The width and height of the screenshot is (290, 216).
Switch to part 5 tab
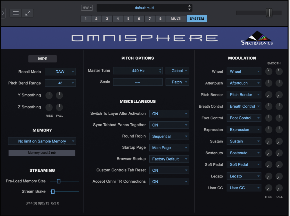click(x=128, y=19)
